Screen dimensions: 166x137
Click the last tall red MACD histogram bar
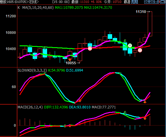point(150,121)
